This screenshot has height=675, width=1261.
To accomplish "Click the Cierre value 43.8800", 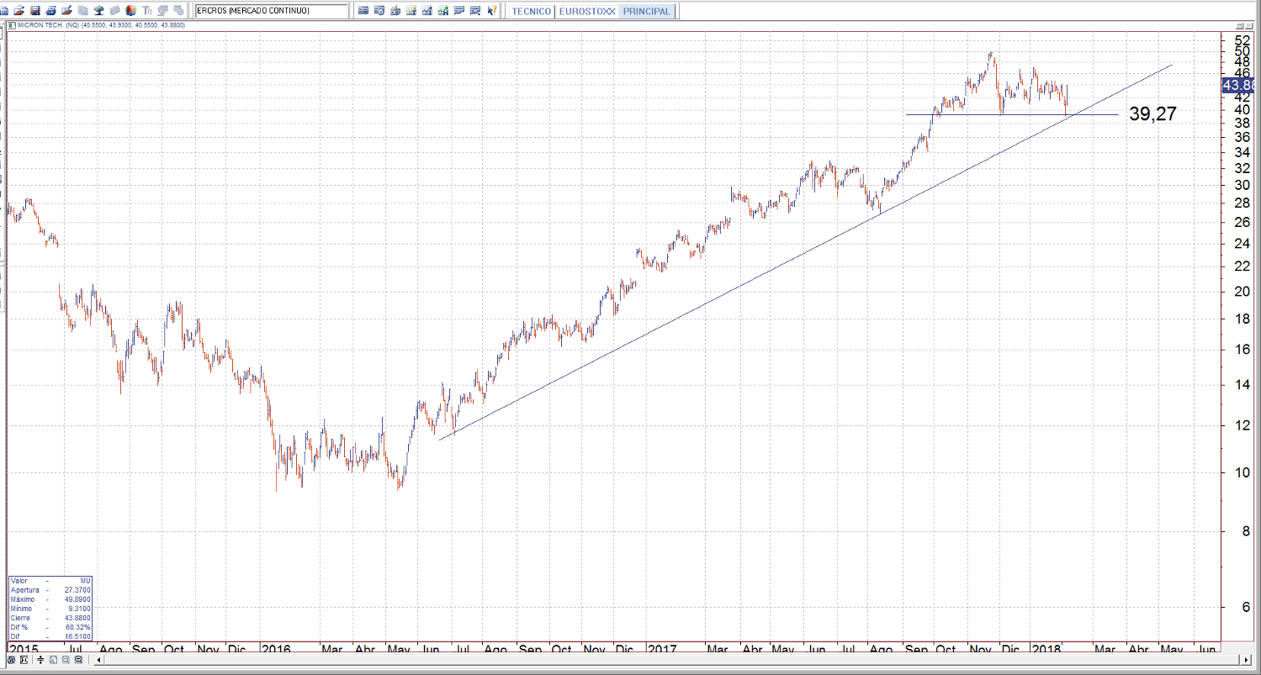I will click(77, 618).
